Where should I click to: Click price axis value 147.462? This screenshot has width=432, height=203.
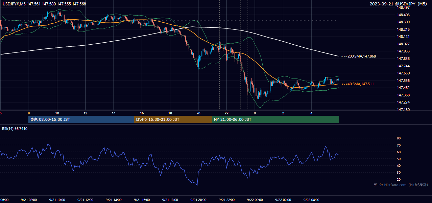pyautogui.click(x=403, y=88)
